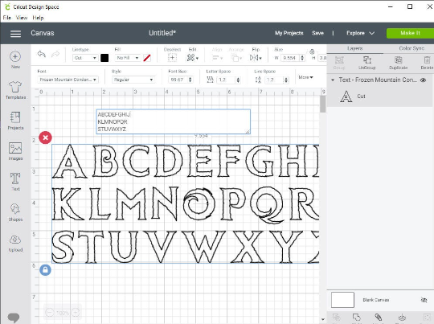Open the Shapes tool
The width and height of the screenshot is (434, 324).
15,212
